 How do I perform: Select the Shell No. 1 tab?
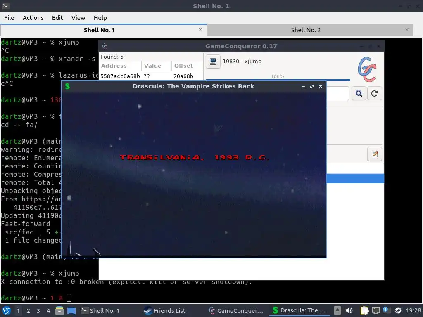coord(99,30)
